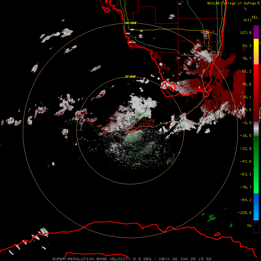The width and height of the screenshot is (261, 261).
Task: Click the 61.2 velocity scale value
Action: click(247, 71)
